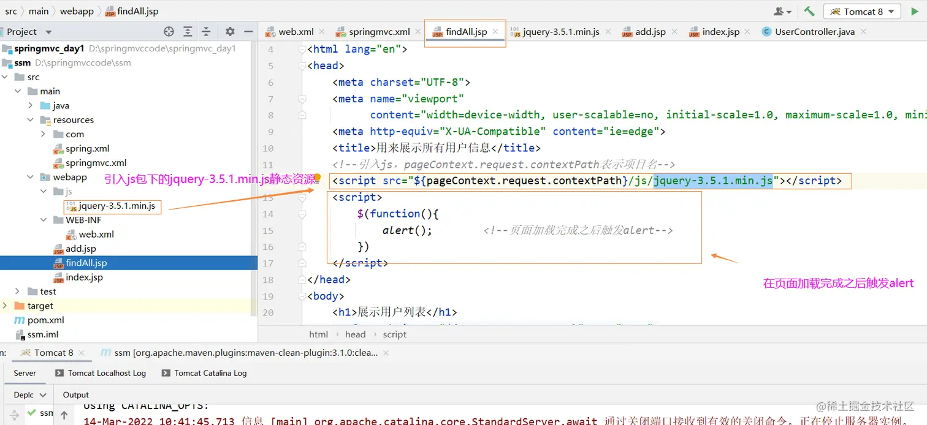Click the Collapse All icon in Project panel

point(207,32)
